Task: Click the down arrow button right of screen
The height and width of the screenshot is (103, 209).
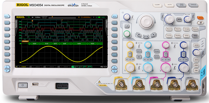Action: [x=114, y=71]
